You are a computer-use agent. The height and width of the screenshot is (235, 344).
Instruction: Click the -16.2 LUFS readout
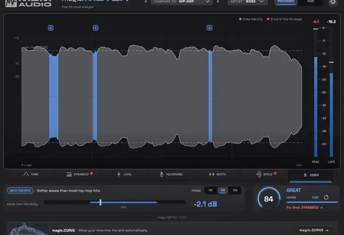click(x=331, y=22)
